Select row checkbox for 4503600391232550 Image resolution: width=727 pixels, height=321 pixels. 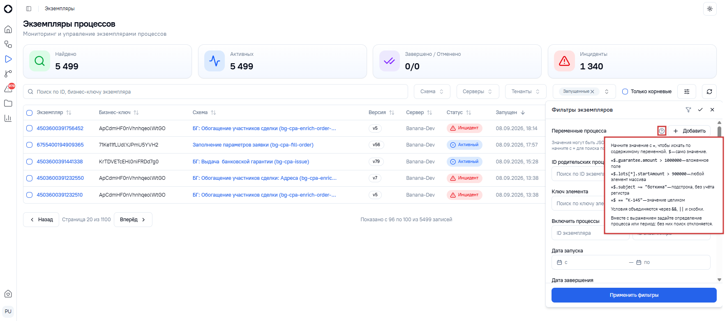click(x=29, y=178)
